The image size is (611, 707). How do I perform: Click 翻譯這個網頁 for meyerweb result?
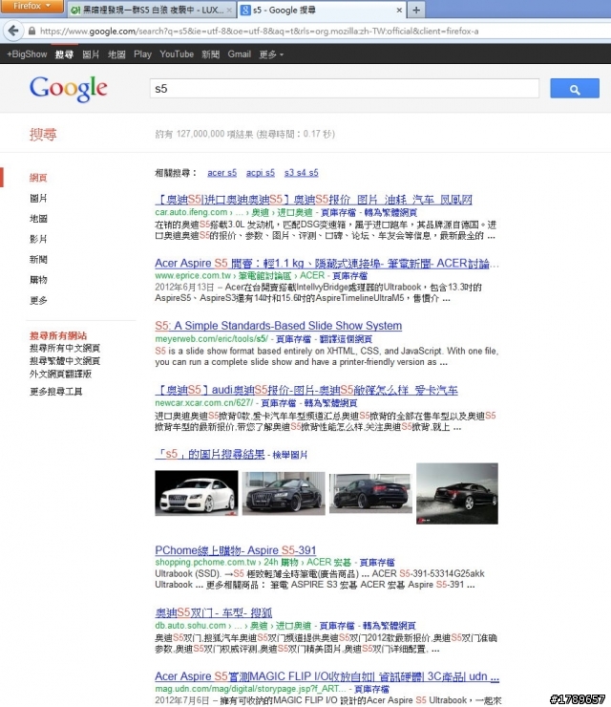pos(346,339)
